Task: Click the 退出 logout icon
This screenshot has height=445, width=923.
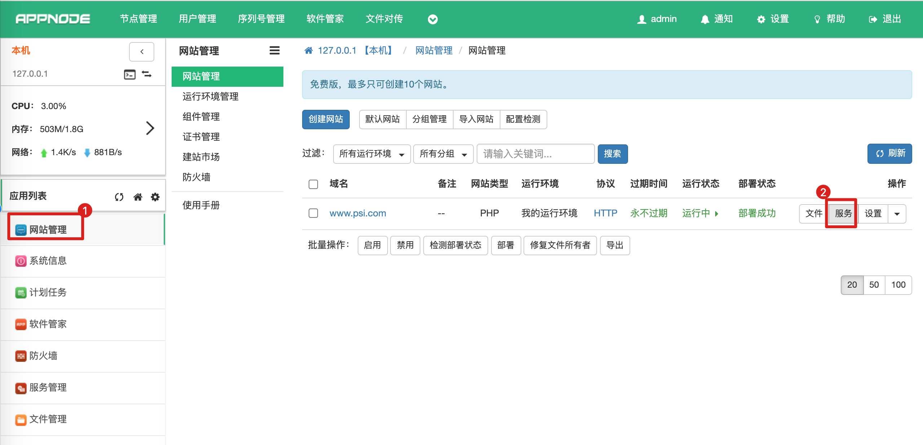Action: click(x=873, y=19)
